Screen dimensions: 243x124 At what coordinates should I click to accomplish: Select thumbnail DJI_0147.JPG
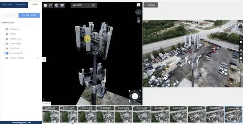(x=197, y=114)
